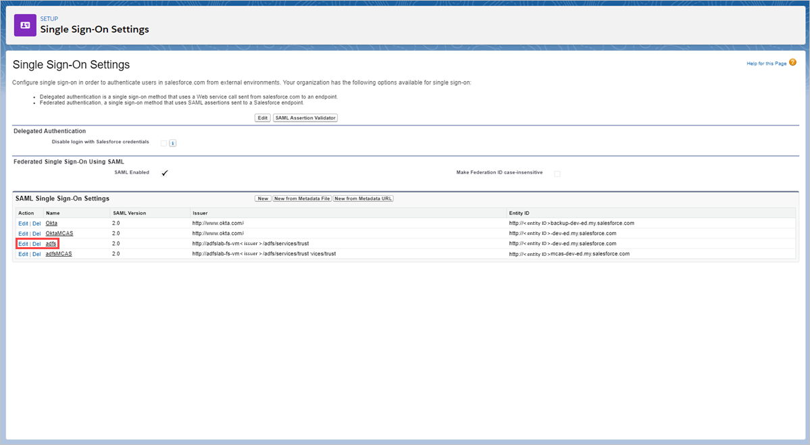Click New to create SSO setting
The height and width of the screenshot is (445, 810).
tap(262, 198)
